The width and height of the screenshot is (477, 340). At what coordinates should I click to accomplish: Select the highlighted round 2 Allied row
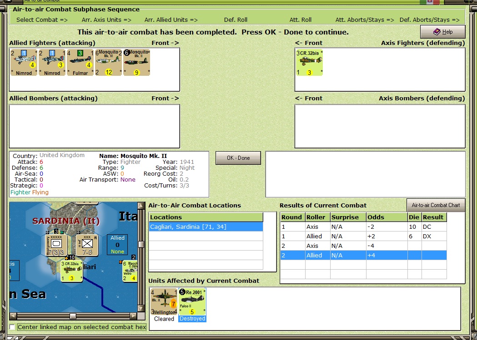click(x=363, y=255)
